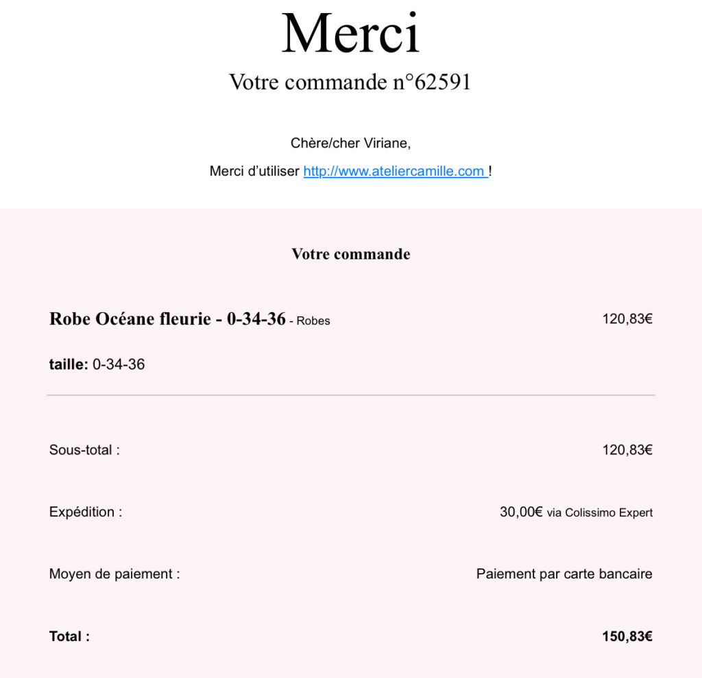702x678 pixels.
Task: Click the Merci d'utiliser text
Action: (x=254, y=172)
